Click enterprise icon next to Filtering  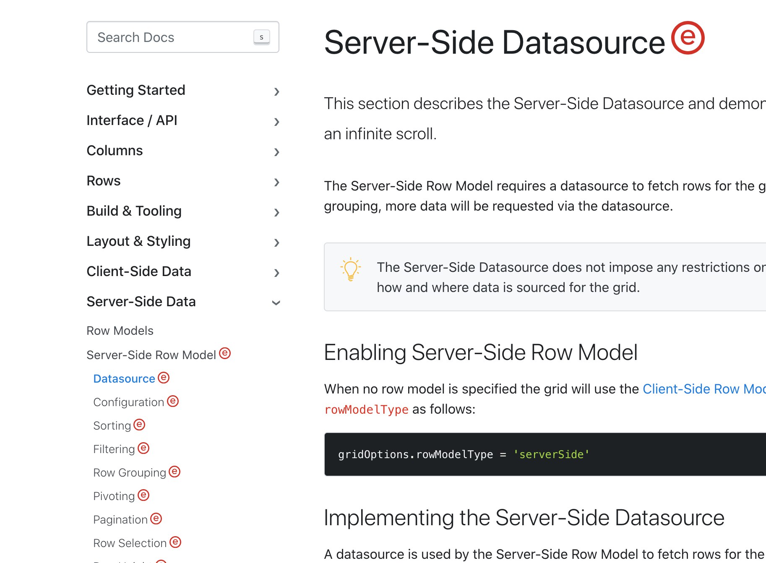[143, 448]
